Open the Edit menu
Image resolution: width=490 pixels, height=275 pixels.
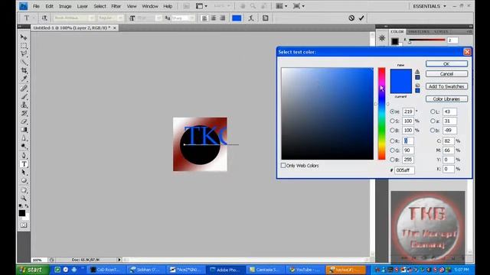(x=49, y=6)
